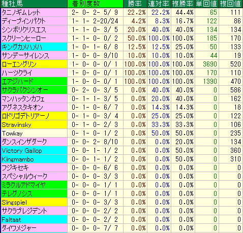This screenshot has width=243, height=233.
Task: Select the アグネスタキオン sire name
Action: [22, 107]
